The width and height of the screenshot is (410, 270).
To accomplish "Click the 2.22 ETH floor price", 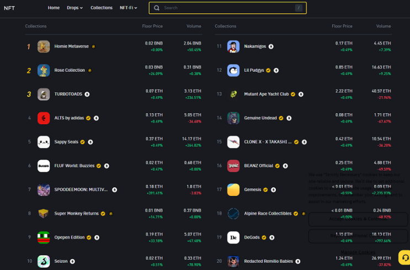I will tap(344, 91).
